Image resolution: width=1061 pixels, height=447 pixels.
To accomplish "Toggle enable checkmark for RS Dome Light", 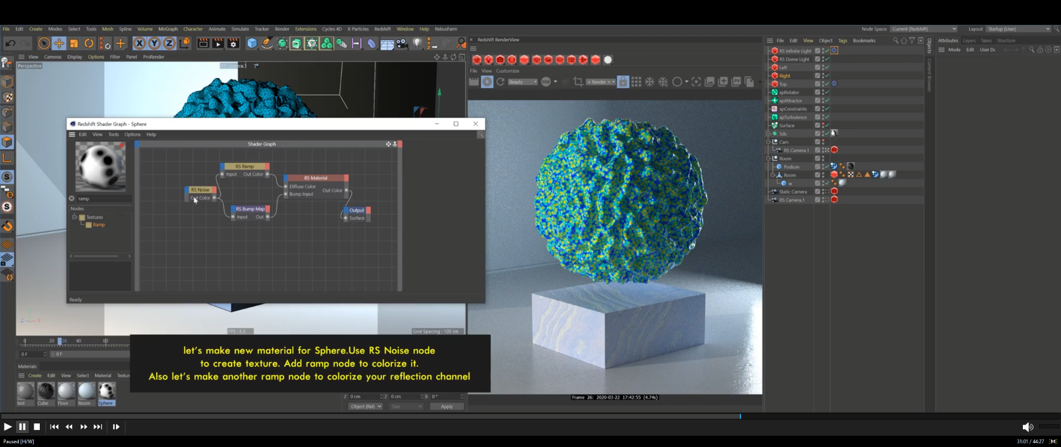I will (x=827, y=59).
